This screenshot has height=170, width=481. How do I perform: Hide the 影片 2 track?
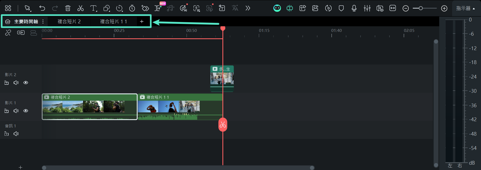point(26,83)
